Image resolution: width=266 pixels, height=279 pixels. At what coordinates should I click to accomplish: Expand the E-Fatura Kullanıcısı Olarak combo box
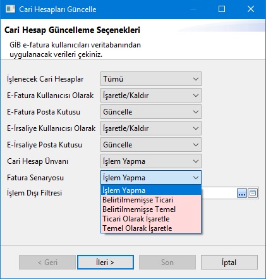coord(151,96)
